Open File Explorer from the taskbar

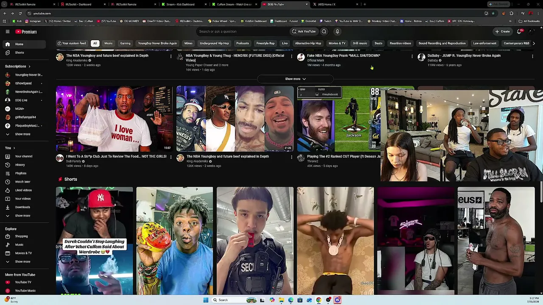281,300
